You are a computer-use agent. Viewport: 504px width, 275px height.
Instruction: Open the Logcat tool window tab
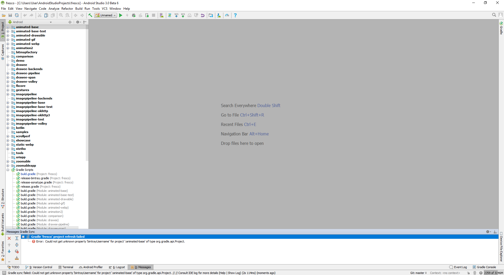(x=117, y=267)
